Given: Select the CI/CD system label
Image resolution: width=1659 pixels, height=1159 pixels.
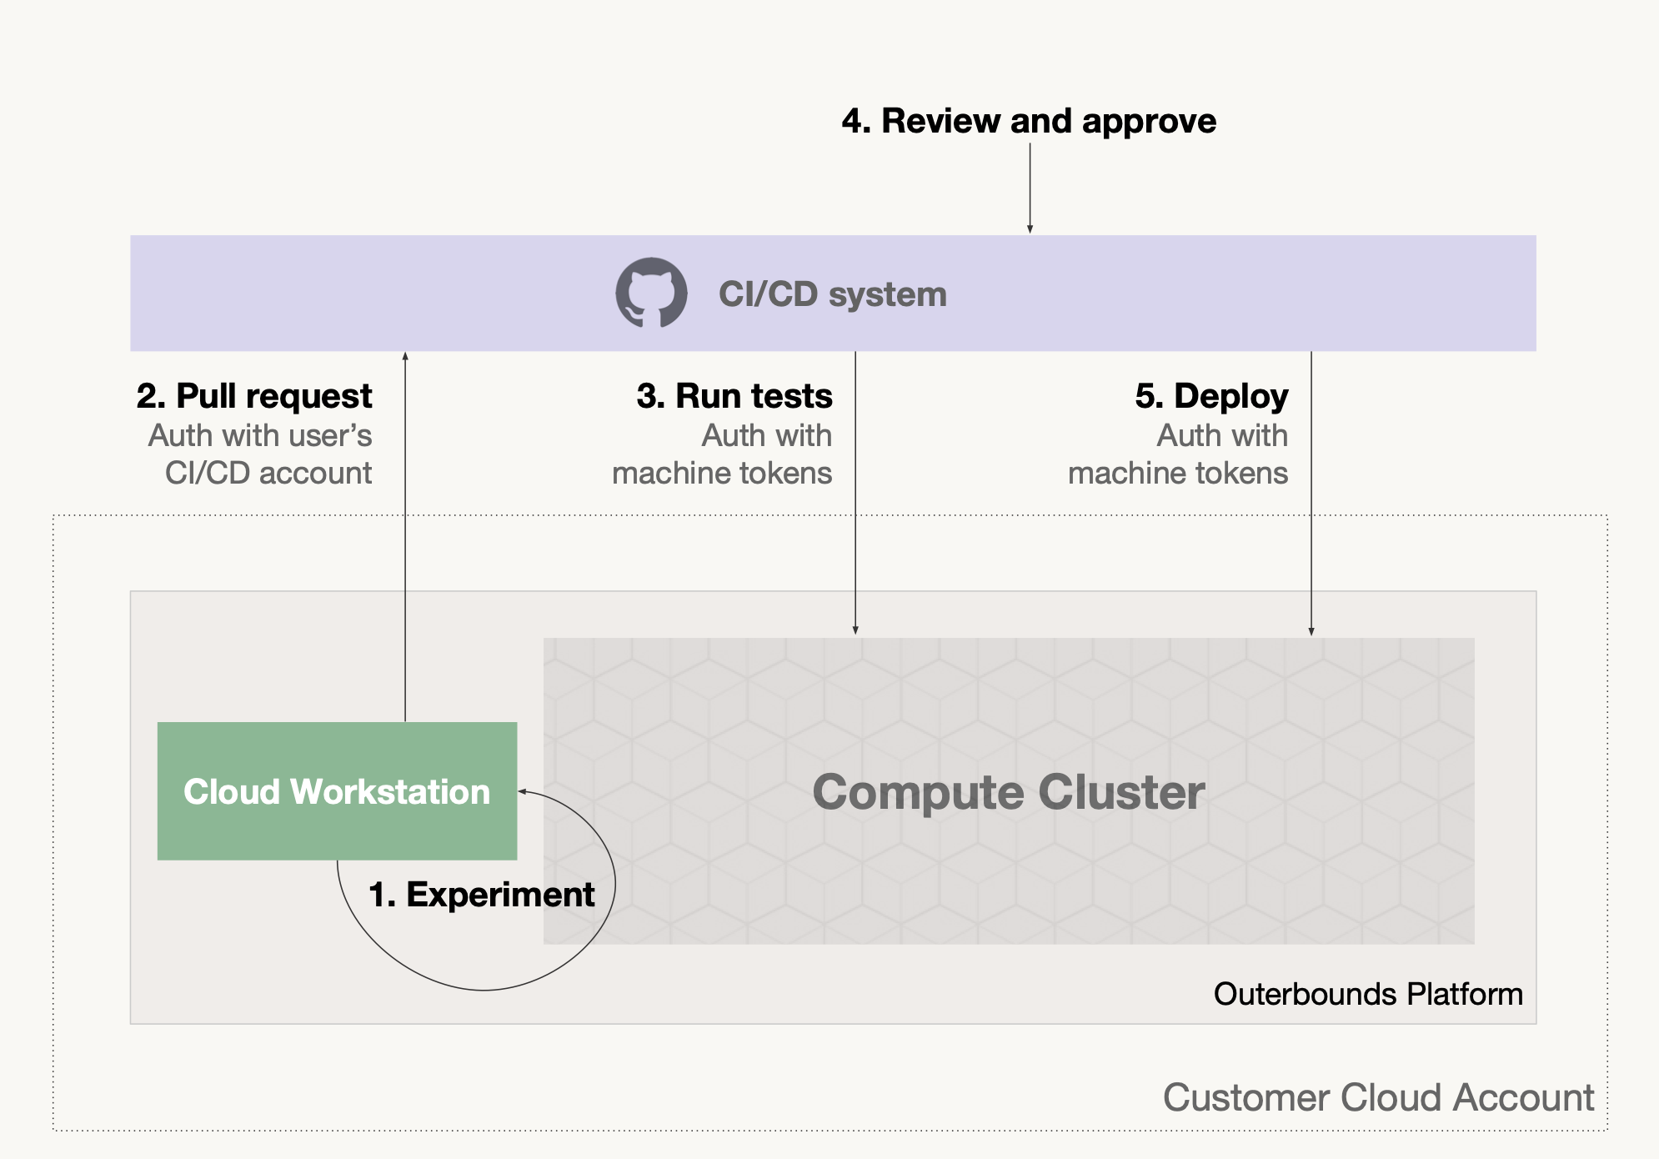Looking at the screenshot, I should point(833,294).
